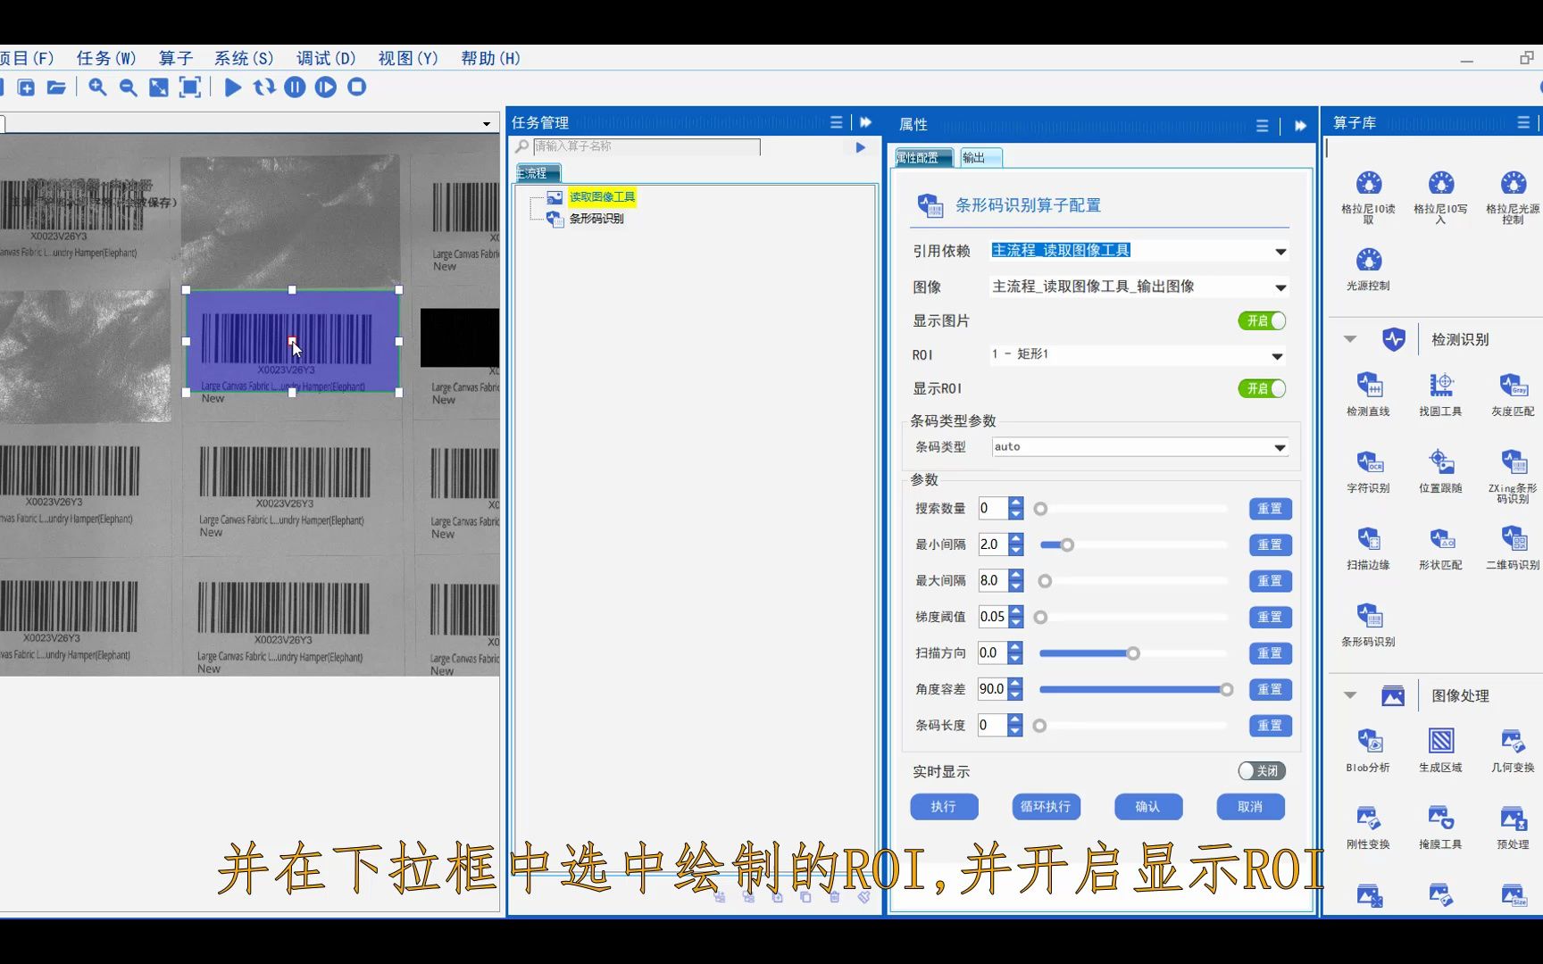Choose the 检测直线 tool icon
The height and width of the screenshot is (964, 1543).
[1369, 386]
